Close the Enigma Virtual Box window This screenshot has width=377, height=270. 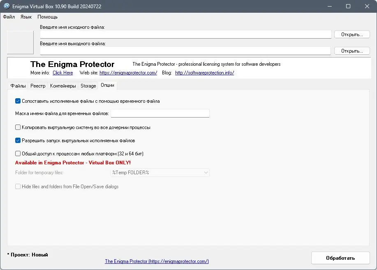click(x=367, y=6)
